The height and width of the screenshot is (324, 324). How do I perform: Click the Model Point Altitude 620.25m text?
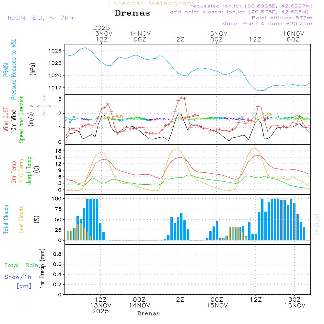coord(267,24)
